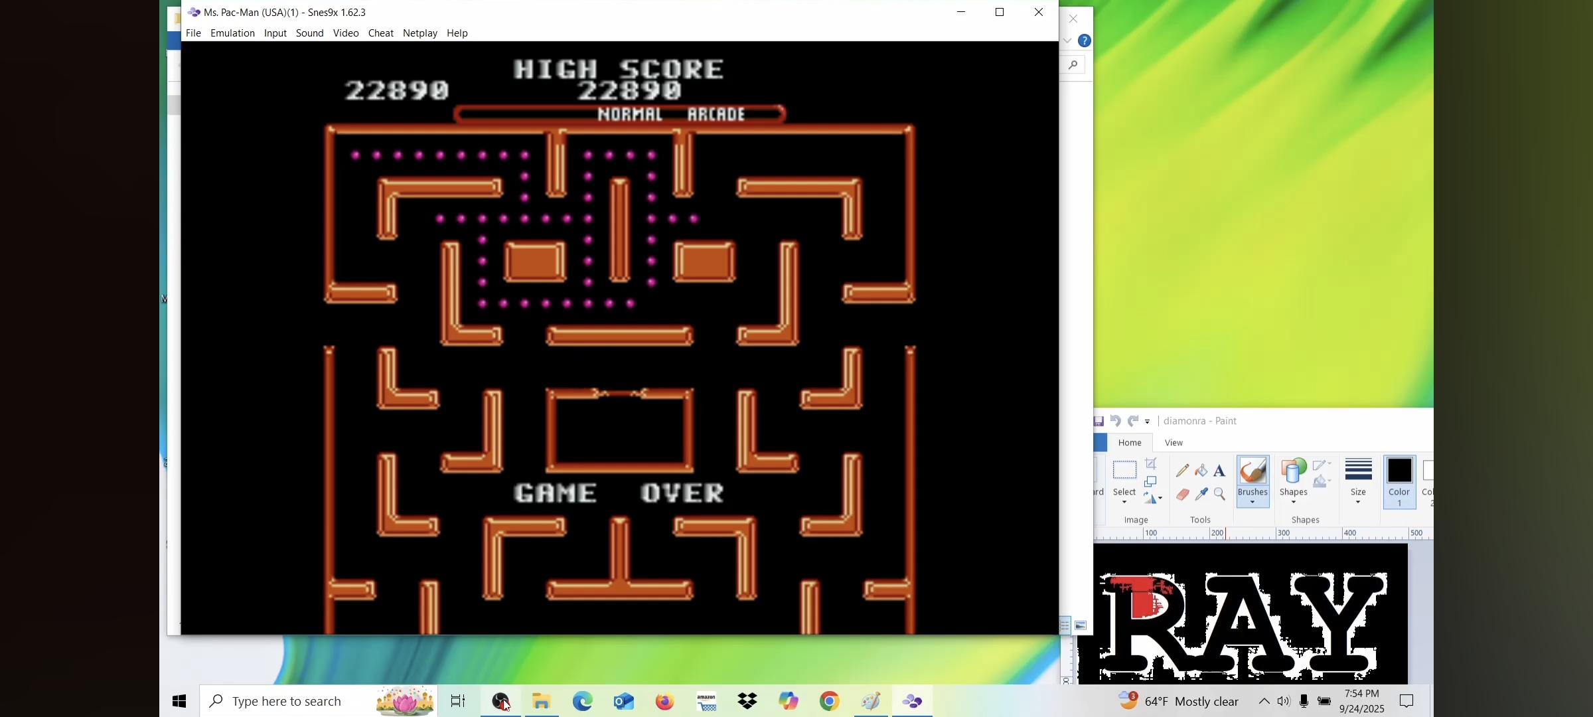Viewport: 1593px width, 717px height.
Task: Activate the Eraser tool
Action: pyautogui.click(x=1182, y=494)
